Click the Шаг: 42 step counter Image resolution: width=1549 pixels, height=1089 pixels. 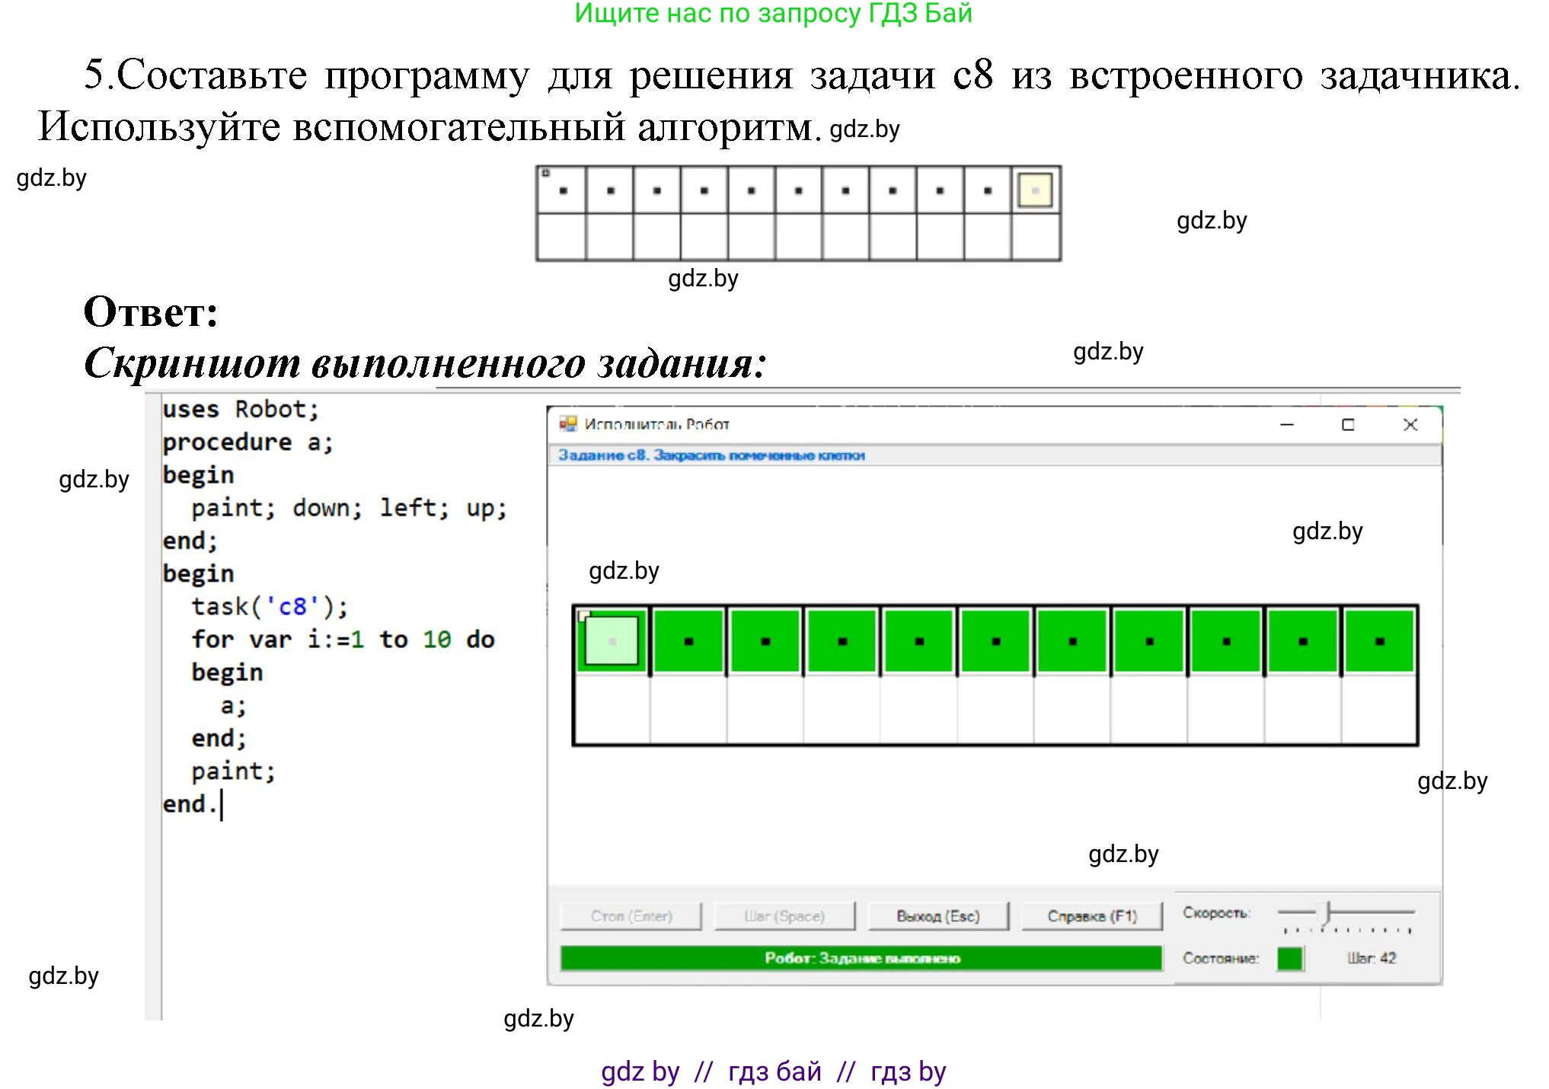click(x=1371, y=958)
